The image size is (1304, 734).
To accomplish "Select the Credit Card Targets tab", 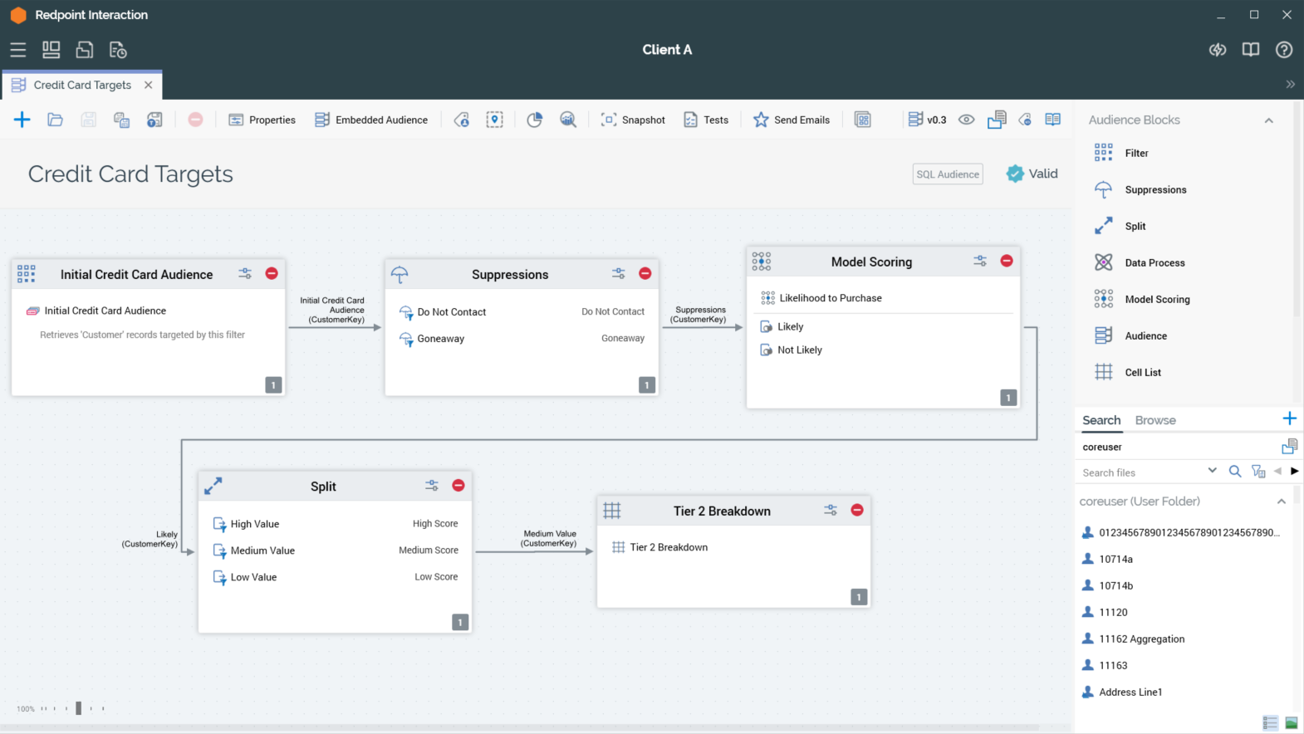I will pos(81,85).
